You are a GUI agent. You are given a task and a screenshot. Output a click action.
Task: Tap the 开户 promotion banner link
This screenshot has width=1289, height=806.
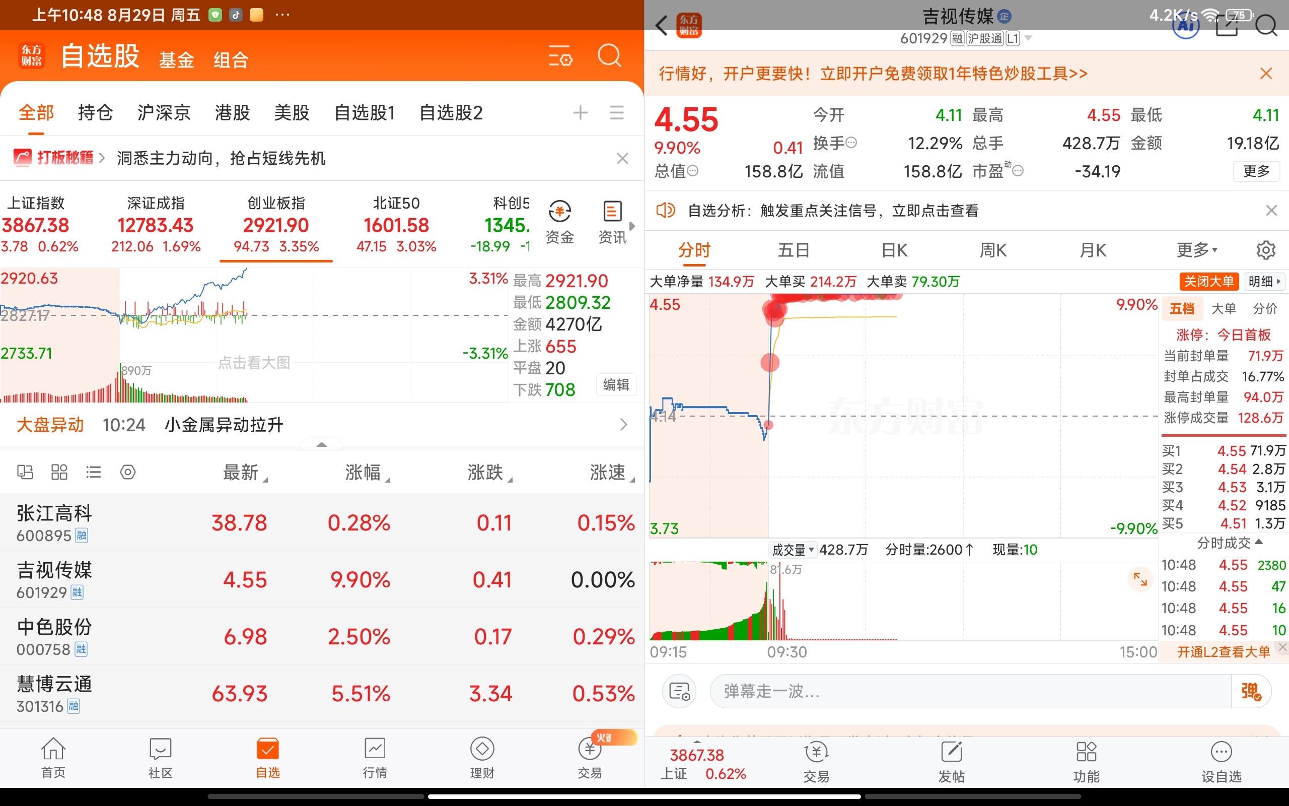coord(874,74)
